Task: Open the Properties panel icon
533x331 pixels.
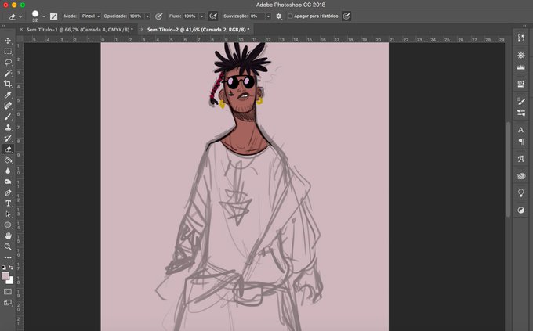Action: coord(520,83)
